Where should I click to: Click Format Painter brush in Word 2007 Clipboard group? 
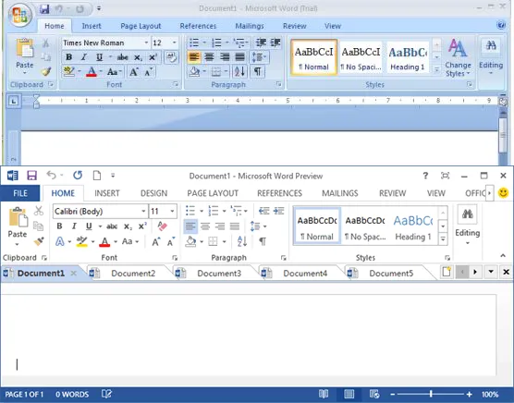pos(46,71)
